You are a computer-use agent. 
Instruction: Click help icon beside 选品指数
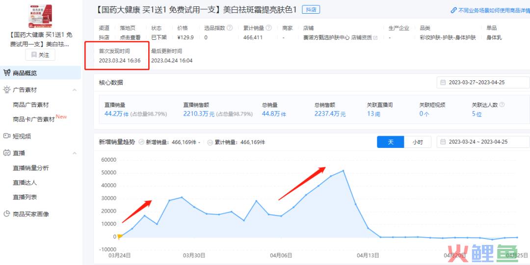[230, 28]
